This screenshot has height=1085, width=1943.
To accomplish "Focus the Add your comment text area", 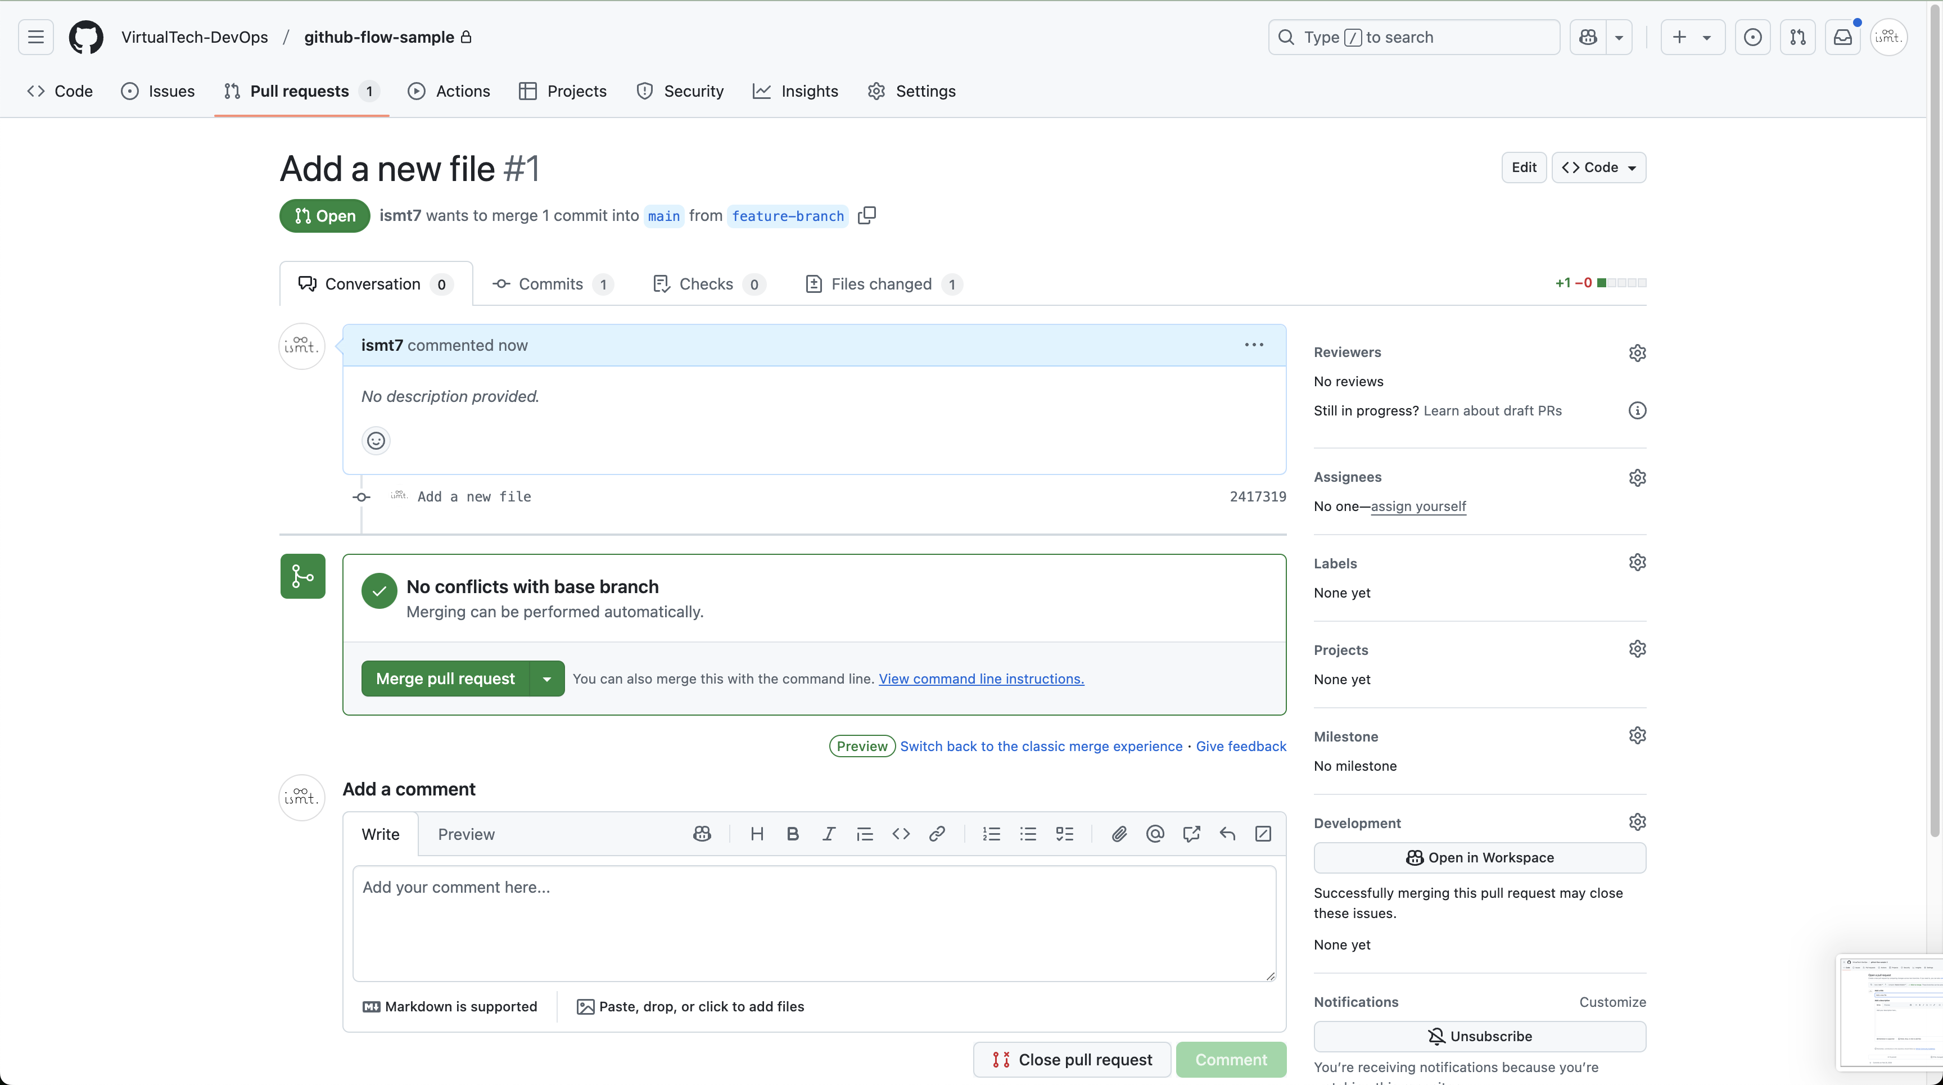I will [x=814, y=924].
